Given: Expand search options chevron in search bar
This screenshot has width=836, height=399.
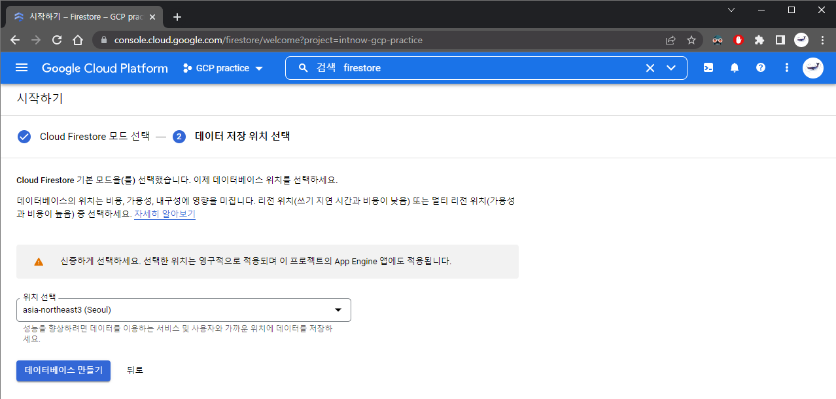Looking at the screenshot, I should (x=671, y=68).
